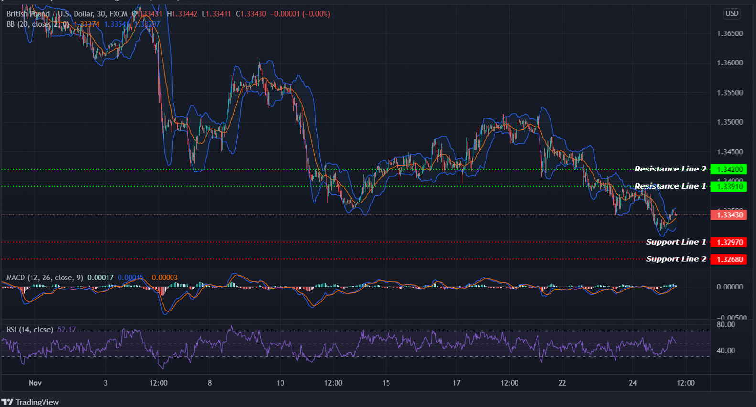Click the red 1.32970 price tag
Viewport: 756px width, 407px height.
pos(729,242)
